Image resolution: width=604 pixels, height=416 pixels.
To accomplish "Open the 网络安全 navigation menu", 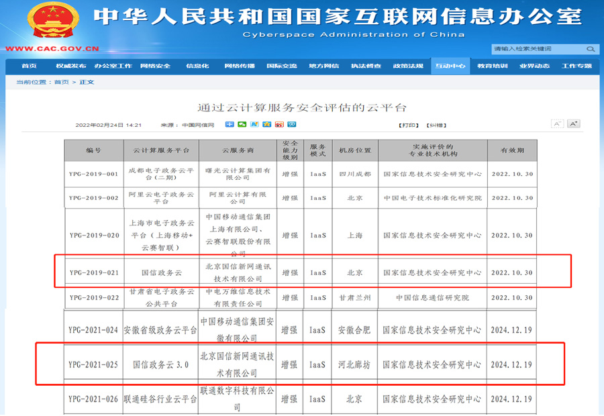I will 155,66.
